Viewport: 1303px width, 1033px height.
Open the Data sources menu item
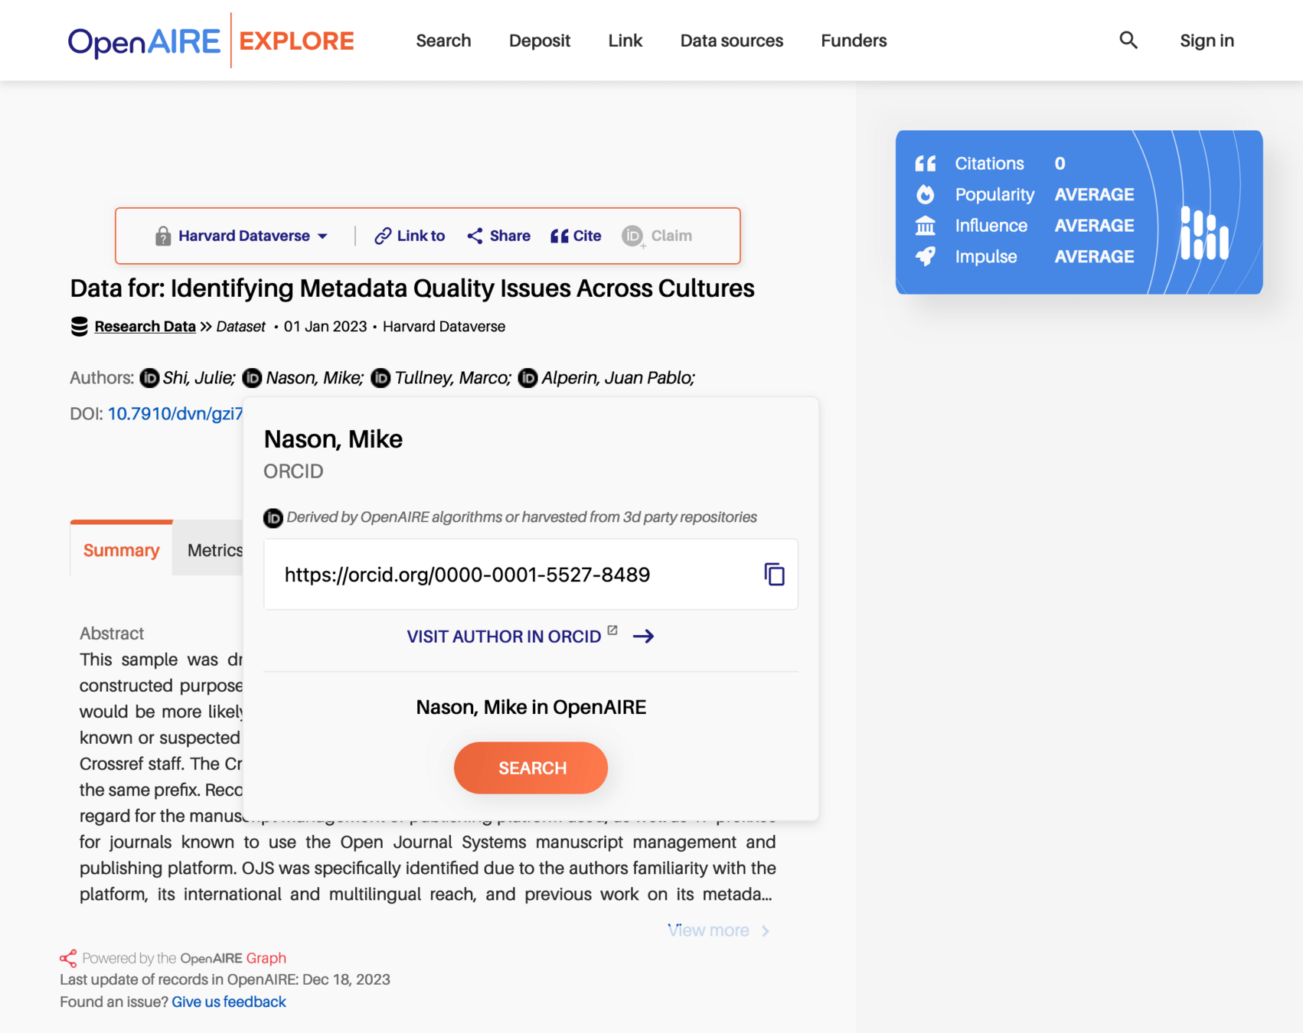pos(732,41)
